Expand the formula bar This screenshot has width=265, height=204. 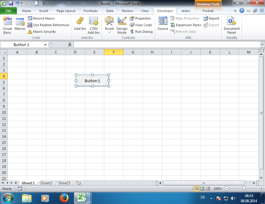pos(262,45)
